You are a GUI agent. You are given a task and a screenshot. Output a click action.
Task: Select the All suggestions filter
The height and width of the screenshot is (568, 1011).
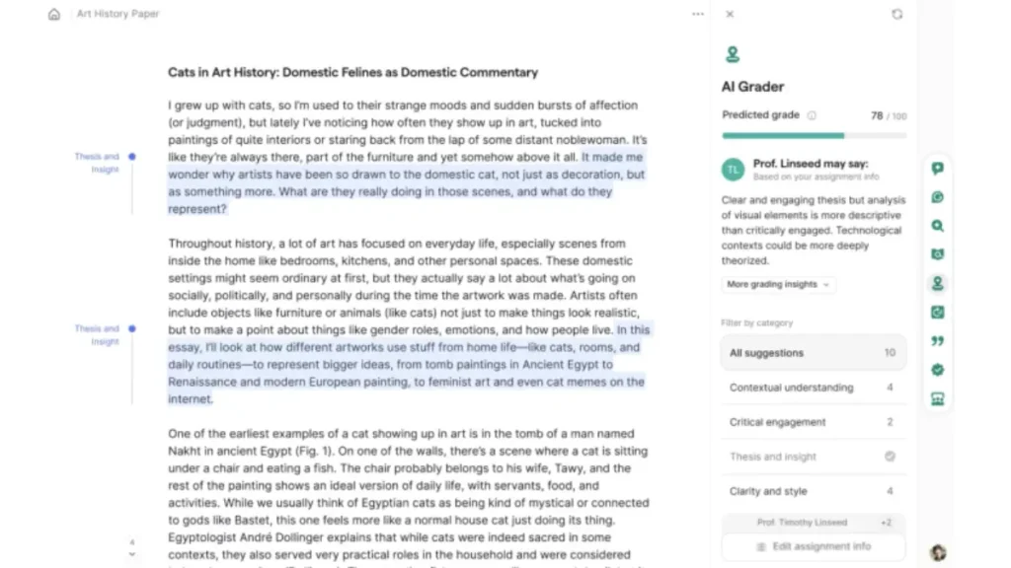point(813,352)
